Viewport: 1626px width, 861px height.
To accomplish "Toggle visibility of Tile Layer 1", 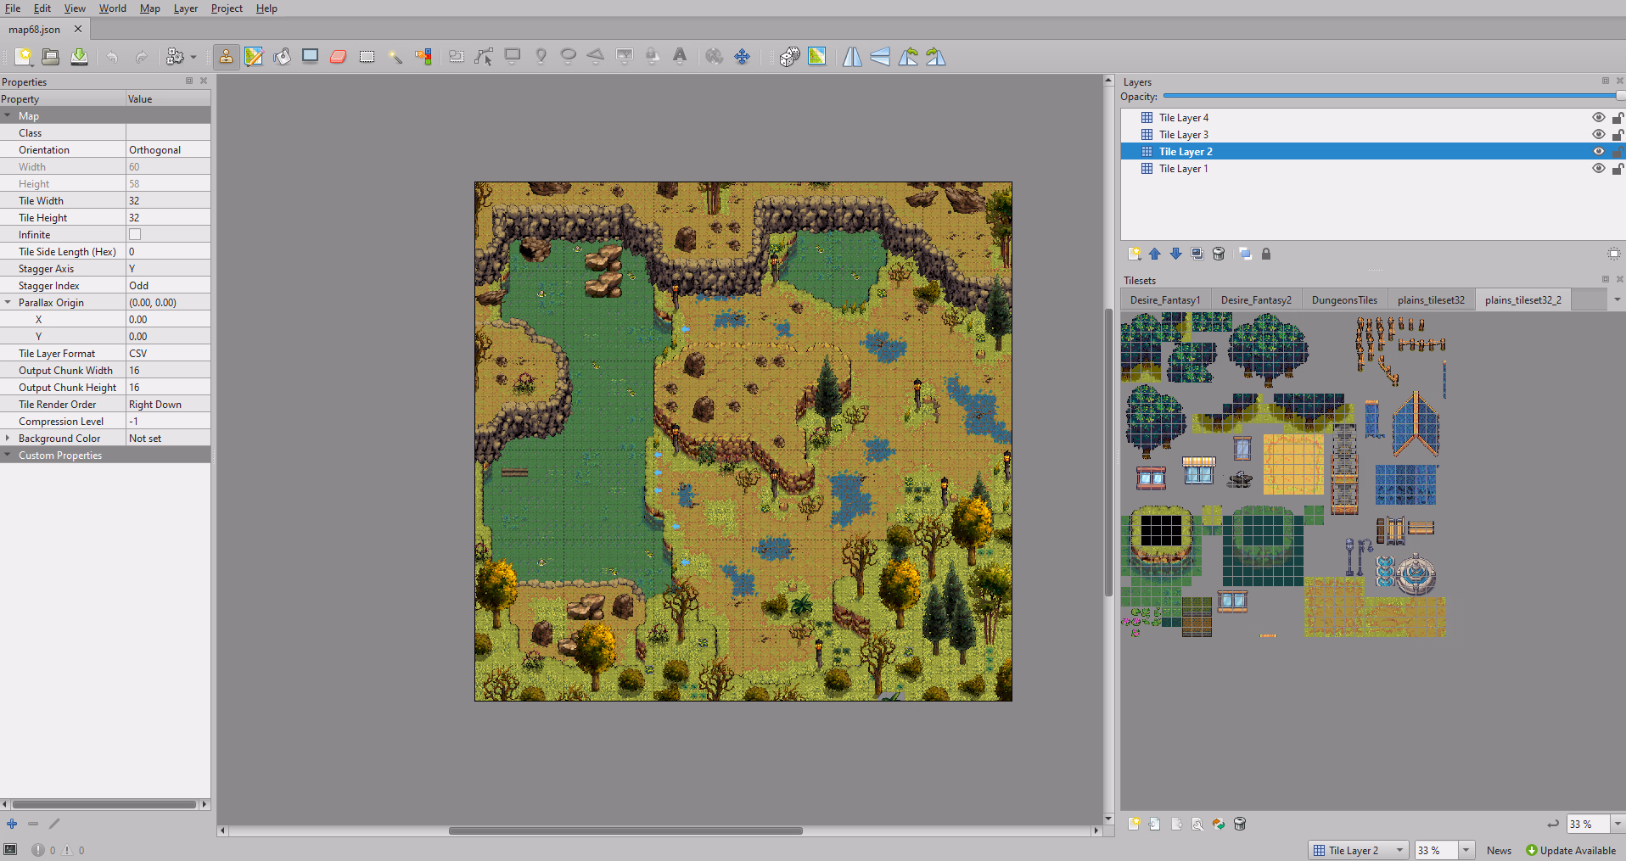I will click(x=1598, y=169).
